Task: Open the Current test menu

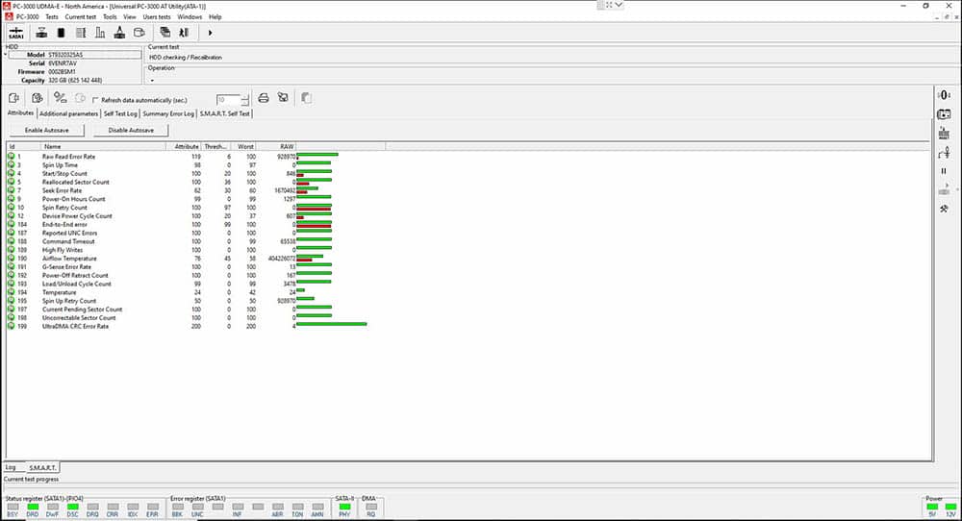Action: click(x=81, y=16)
